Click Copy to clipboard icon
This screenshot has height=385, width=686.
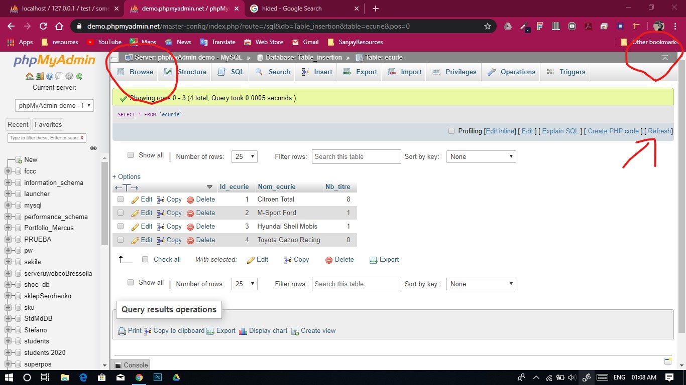pos(148,331)
